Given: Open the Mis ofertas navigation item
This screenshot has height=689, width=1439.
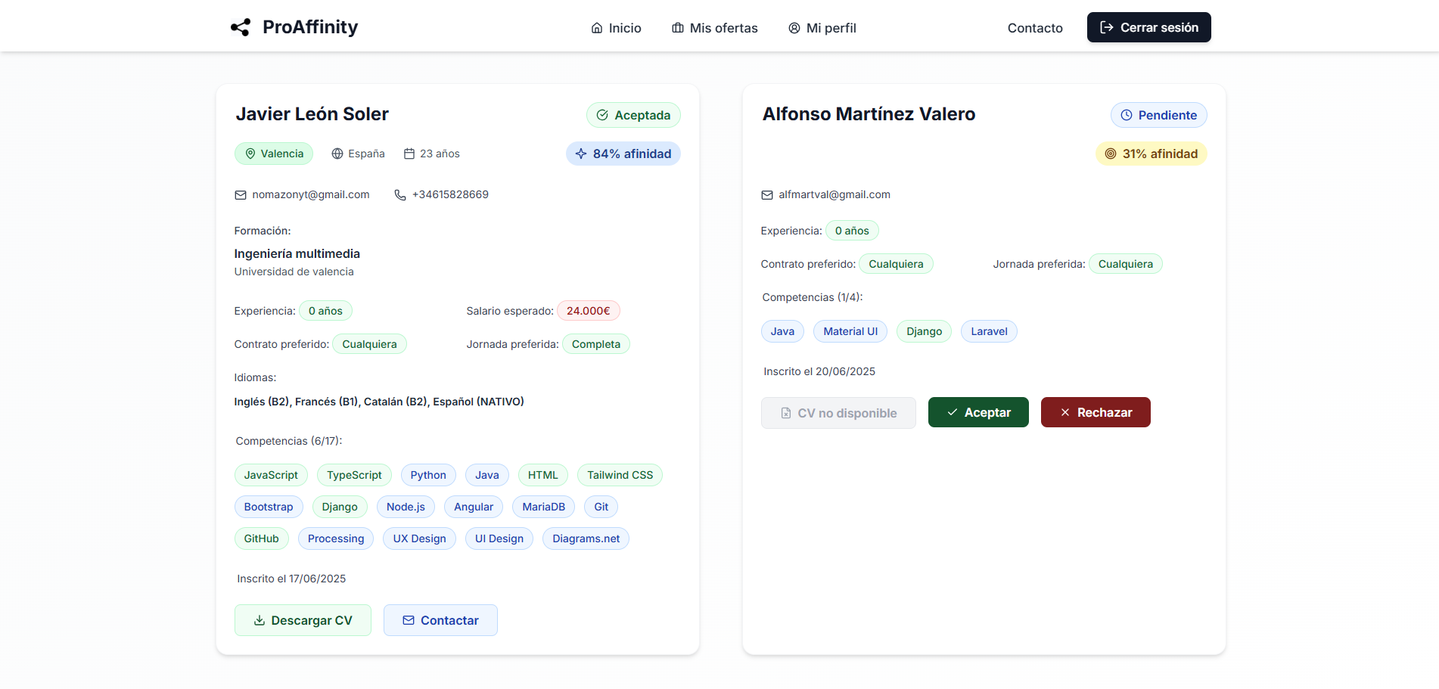Looking at the screenshot, I should tap(715, 28).
